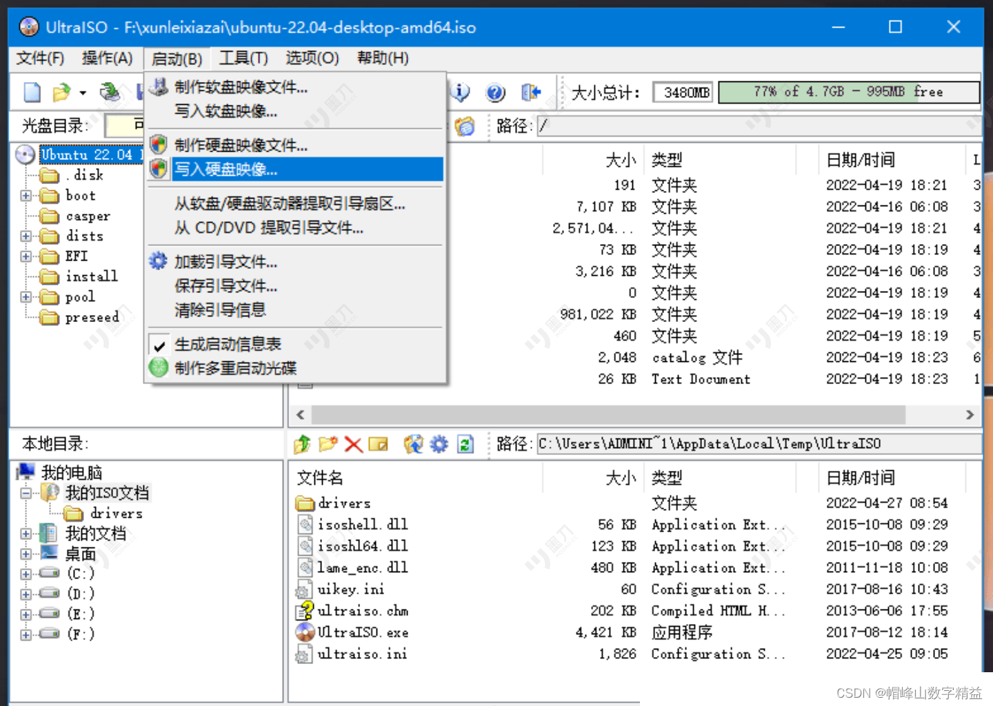Screen dimensions: 993x706
Task: Toggle the 生成启动信息表 checked menu item
Action: (x=295, y=344)
